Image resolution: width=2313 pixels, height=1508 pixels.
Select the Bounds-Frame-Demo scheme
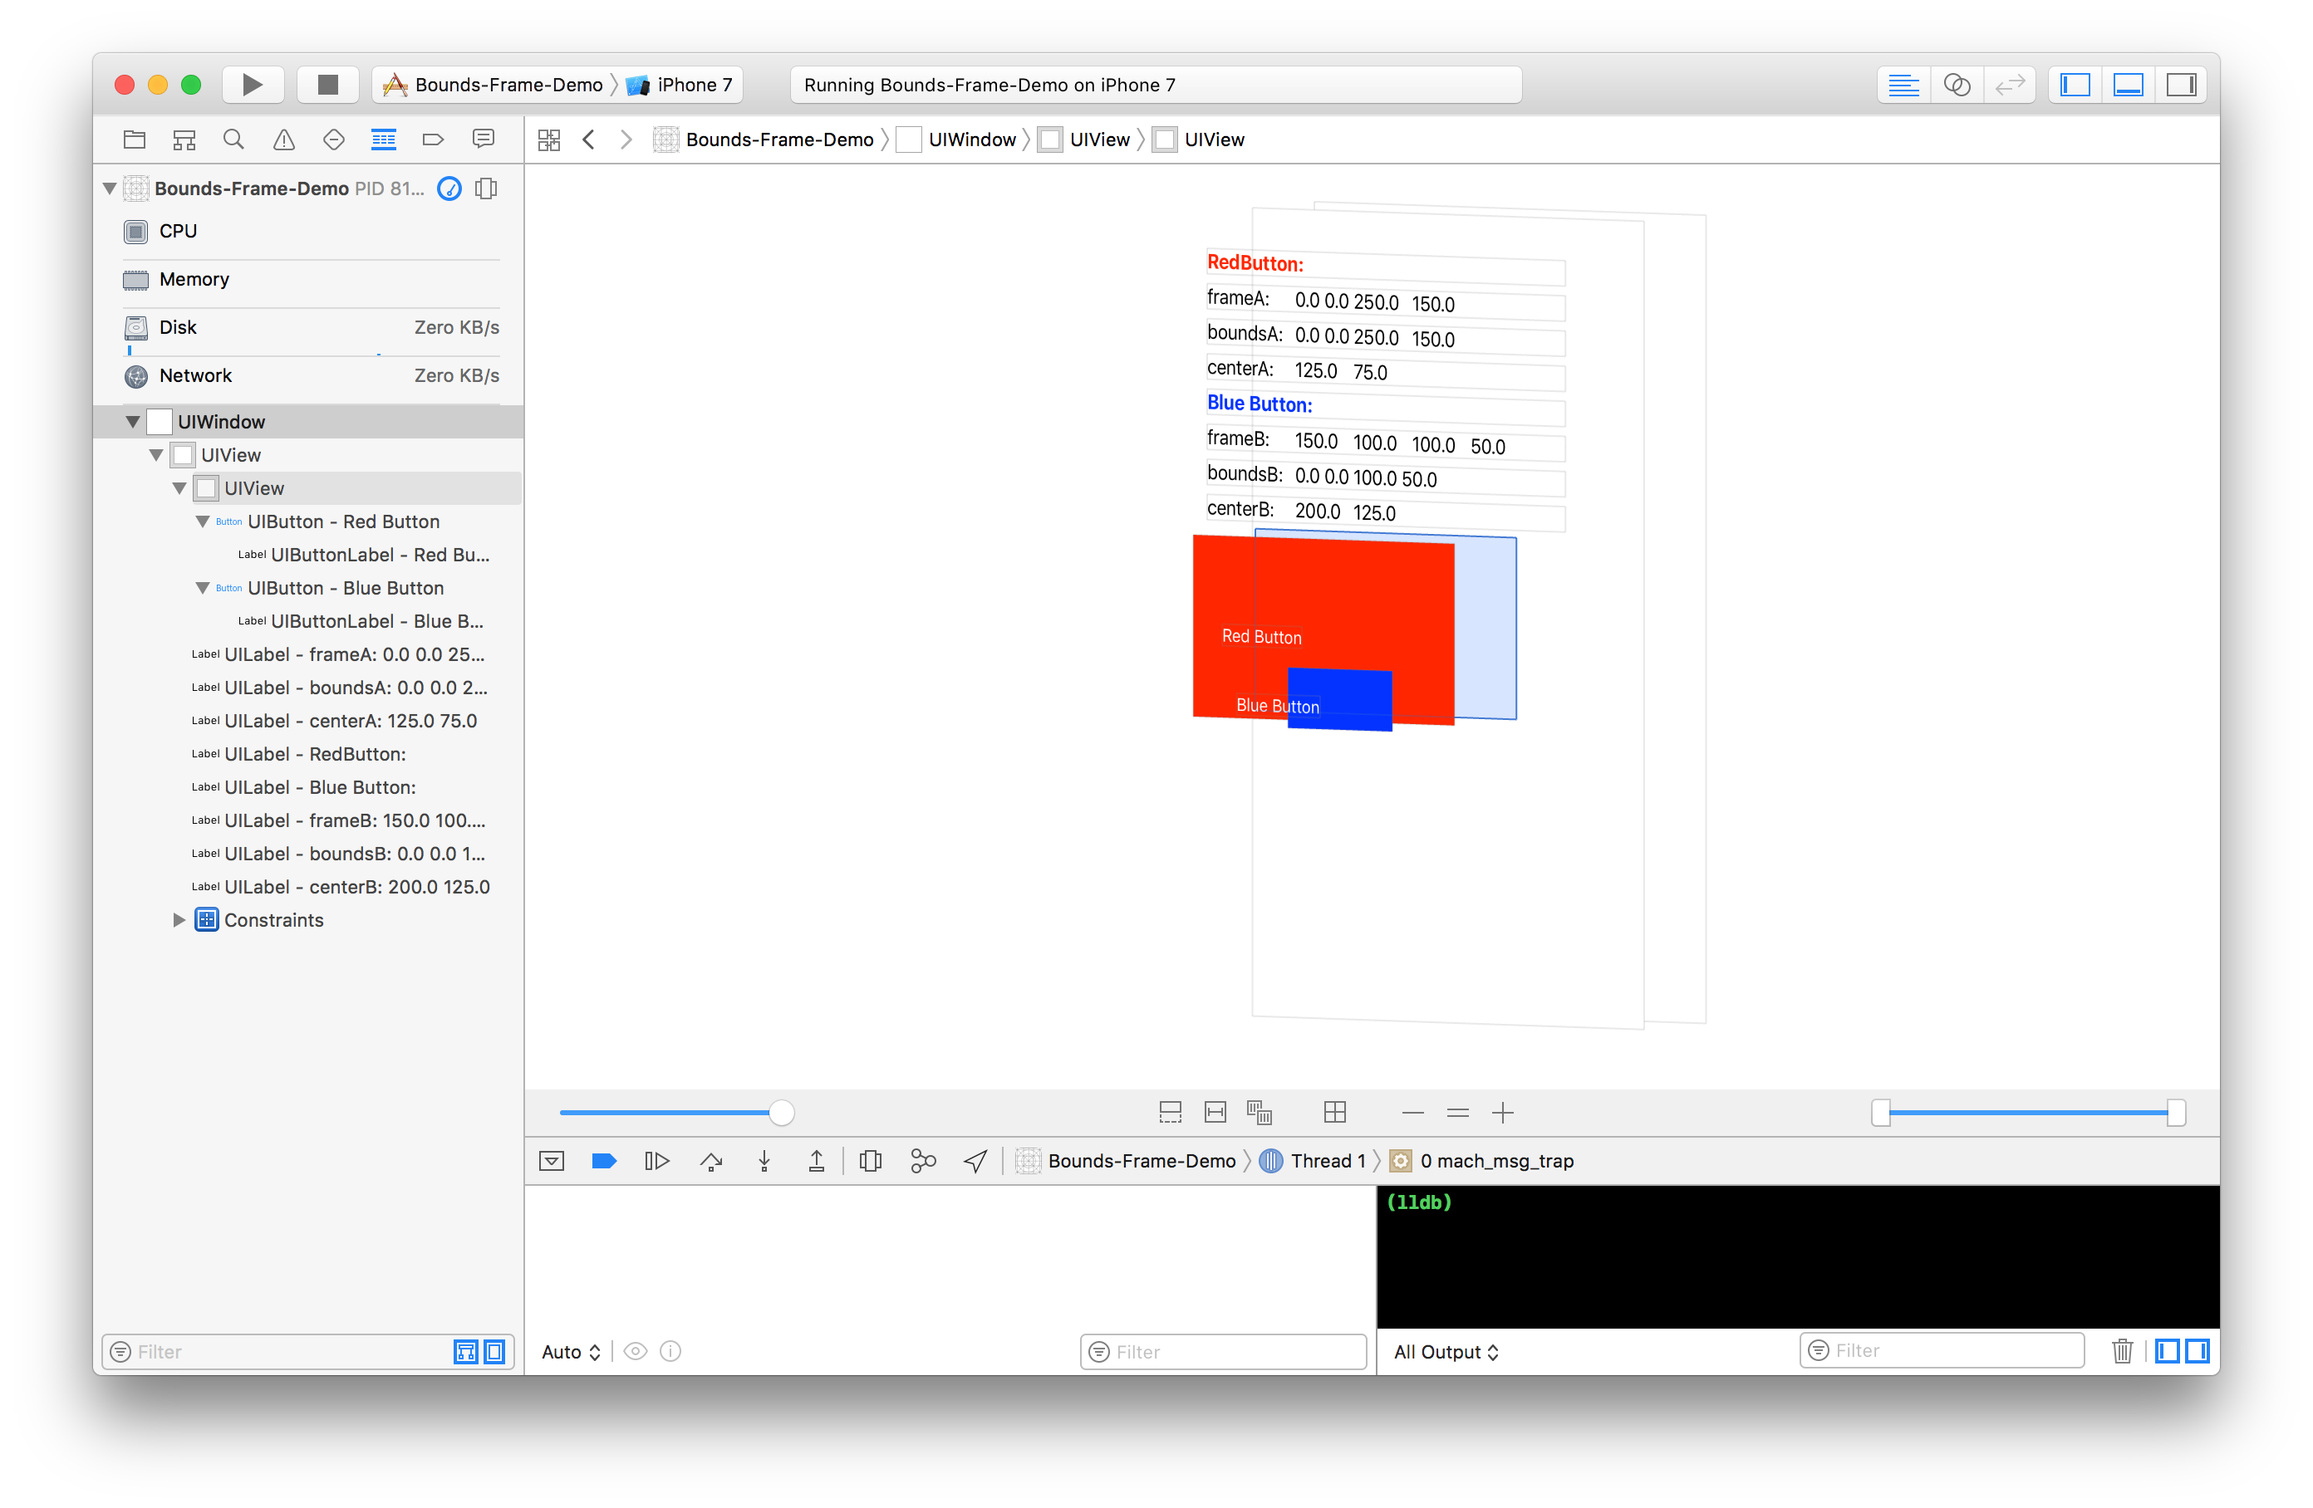(x=494, y=85)
